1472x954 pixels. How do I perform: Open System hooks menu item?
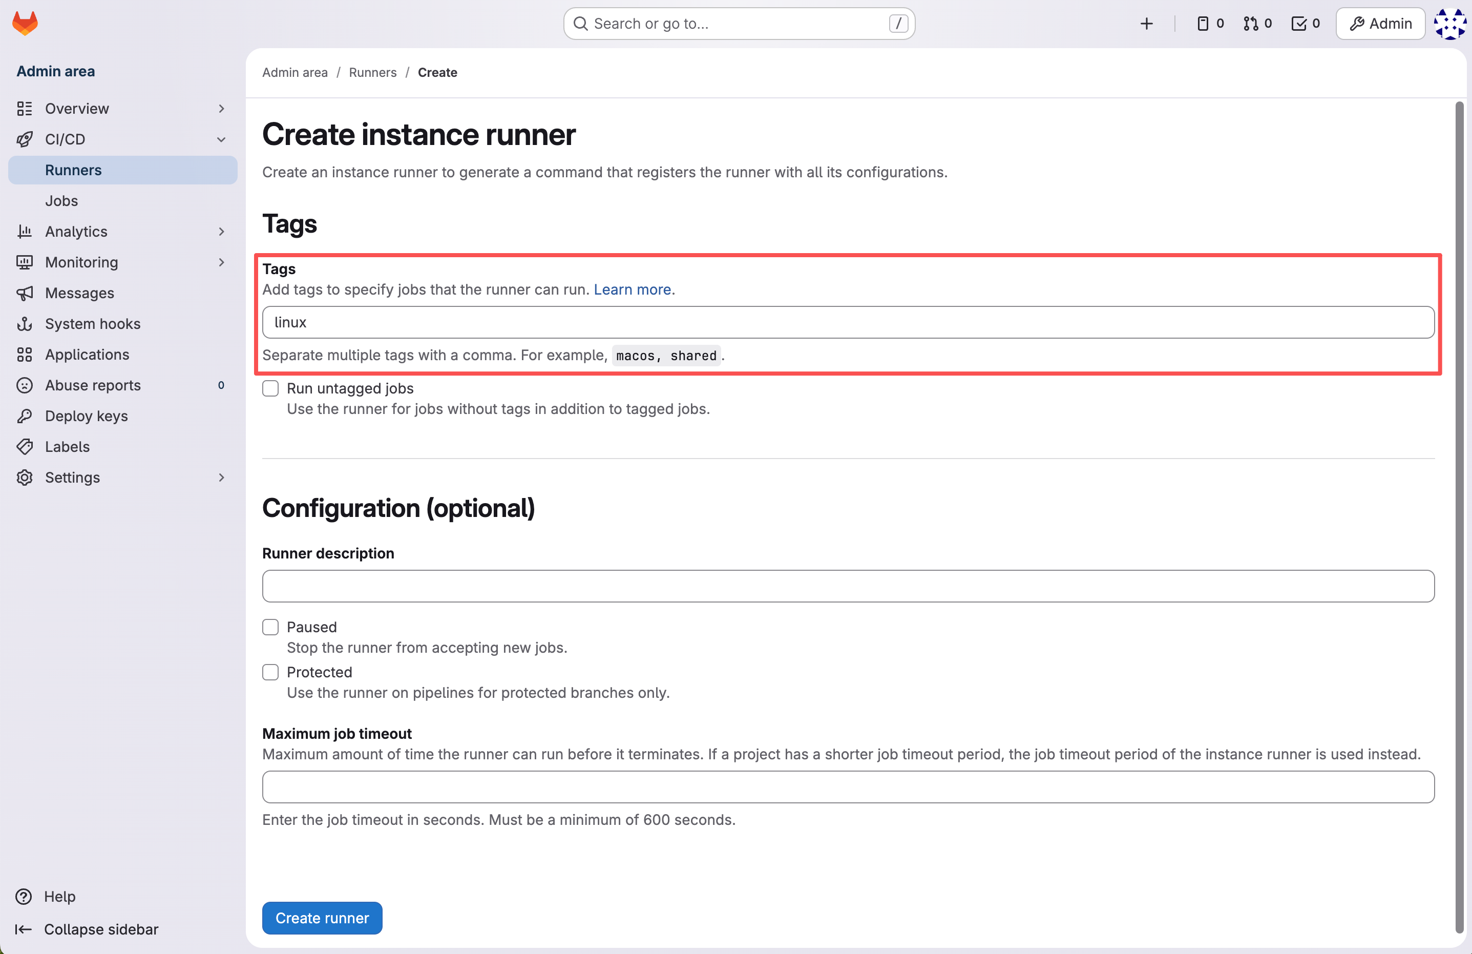pos(92,324)
